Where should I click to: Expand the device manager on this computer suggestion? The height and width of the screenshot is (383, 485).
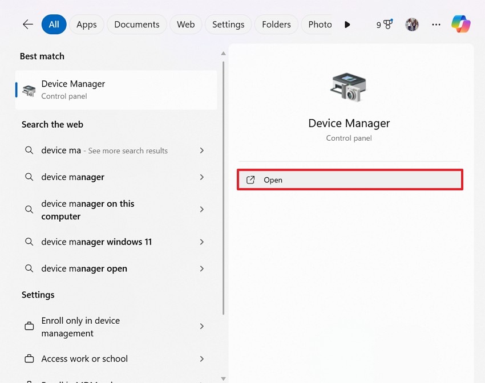[x=201, y=210]
